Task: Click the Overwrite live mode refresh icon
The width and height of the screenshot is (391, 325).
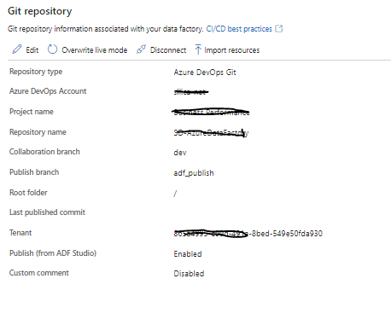Action: click(52, 49)
